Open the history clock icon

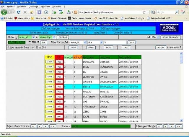[46, 12]
